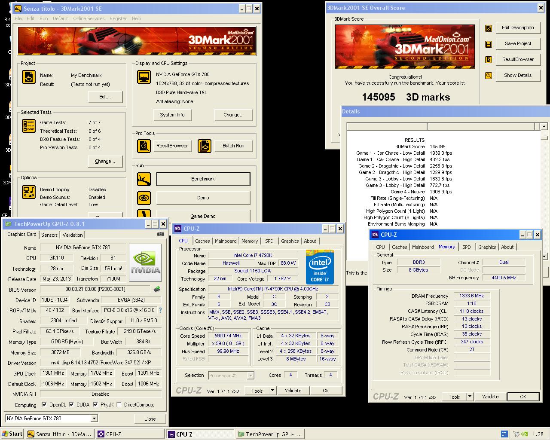Click the Change... button under Selected Tests
550x440 pixels.
click(105, 162)
